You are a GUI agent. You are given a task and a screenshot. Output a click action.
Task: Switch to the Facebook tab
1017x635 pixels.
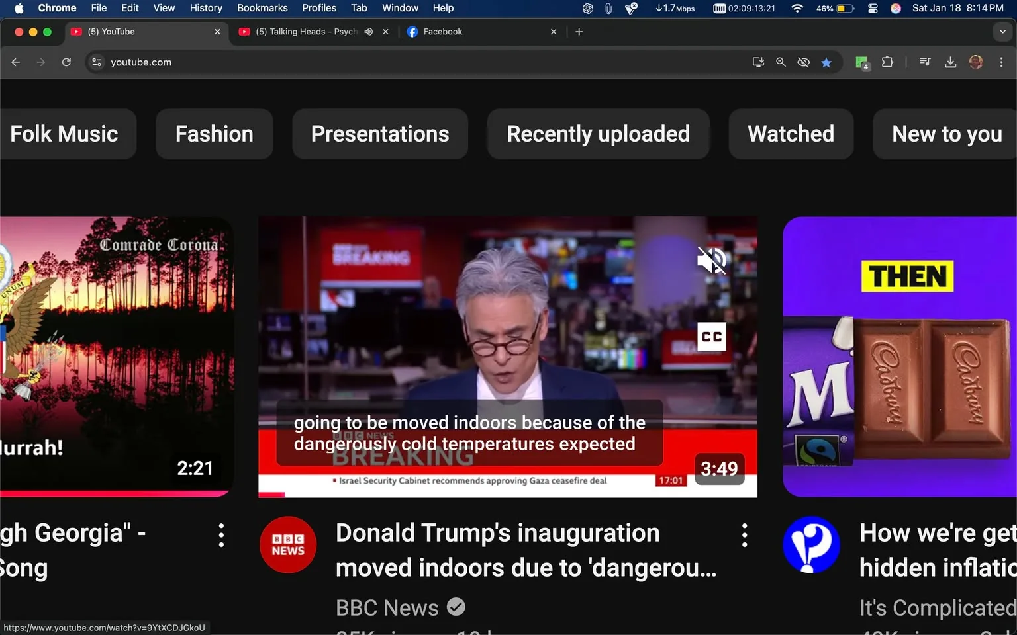tap(442, 31)
